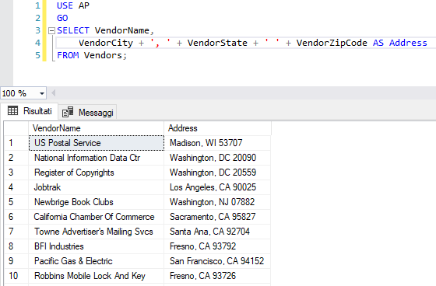The height and width of the screenshot is (286, 436).
Task: Select the Madison, WI 53707 cell
Action: (217, 143)
